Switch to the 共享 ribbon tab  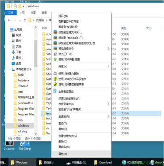pos(33,13)
